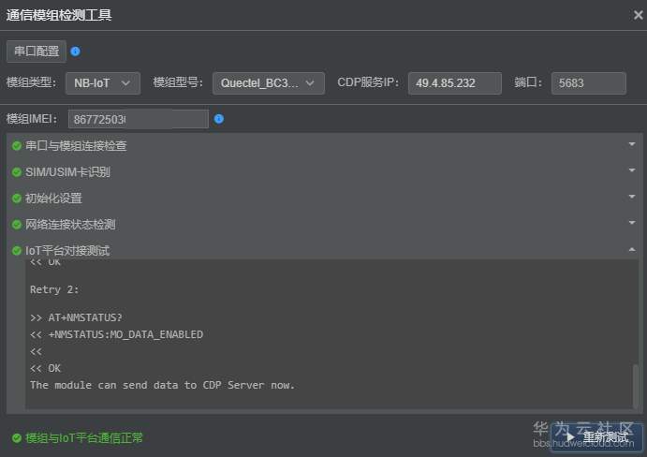
Task: Click the green check icon of SIM/USIM卡识别
Action: [17, 172]
